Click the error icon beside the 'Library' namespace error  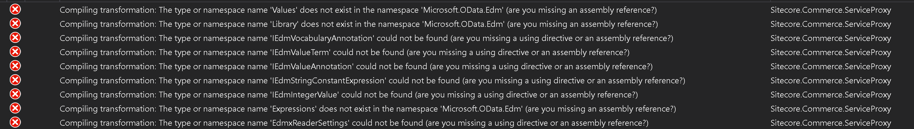tap(15, 24)
